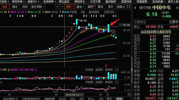Screen dimensions: 179x100
Task: Close the lower indicator panel below volume
Action: tap(116, 82)
